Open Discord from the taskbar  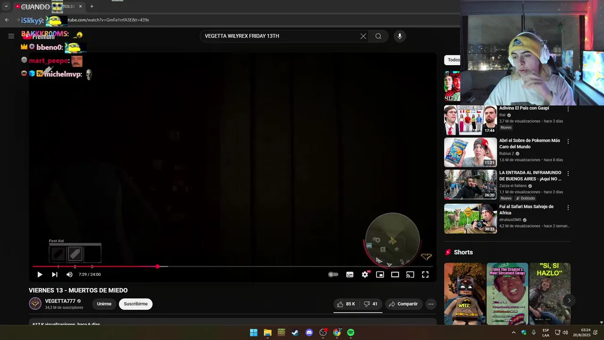[x=309, y=332]
